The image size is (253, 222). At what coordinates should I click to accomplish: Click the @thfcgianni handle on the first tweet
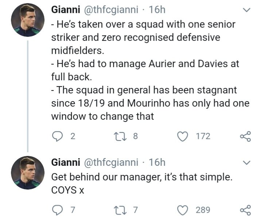pos(111,10)
